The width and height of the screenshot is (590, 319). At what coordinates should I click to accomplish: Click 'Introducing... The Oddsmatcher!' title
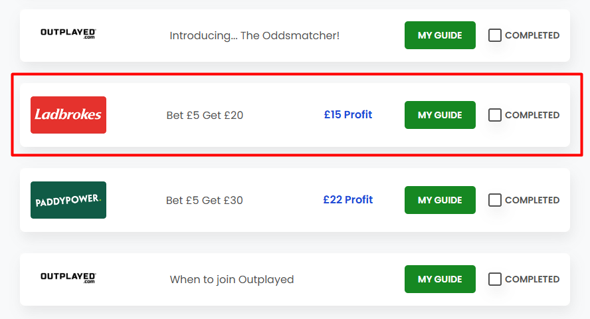[x=254, y=35]
